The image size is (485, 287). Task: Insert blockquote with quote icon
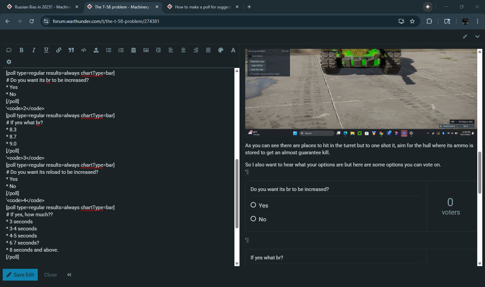[71, 50]
